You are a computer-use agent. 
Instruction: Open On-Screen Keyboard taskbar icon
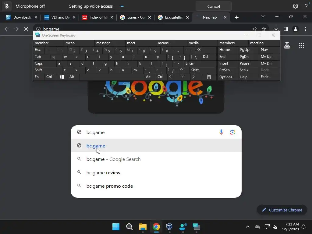[x=196, y=227]
